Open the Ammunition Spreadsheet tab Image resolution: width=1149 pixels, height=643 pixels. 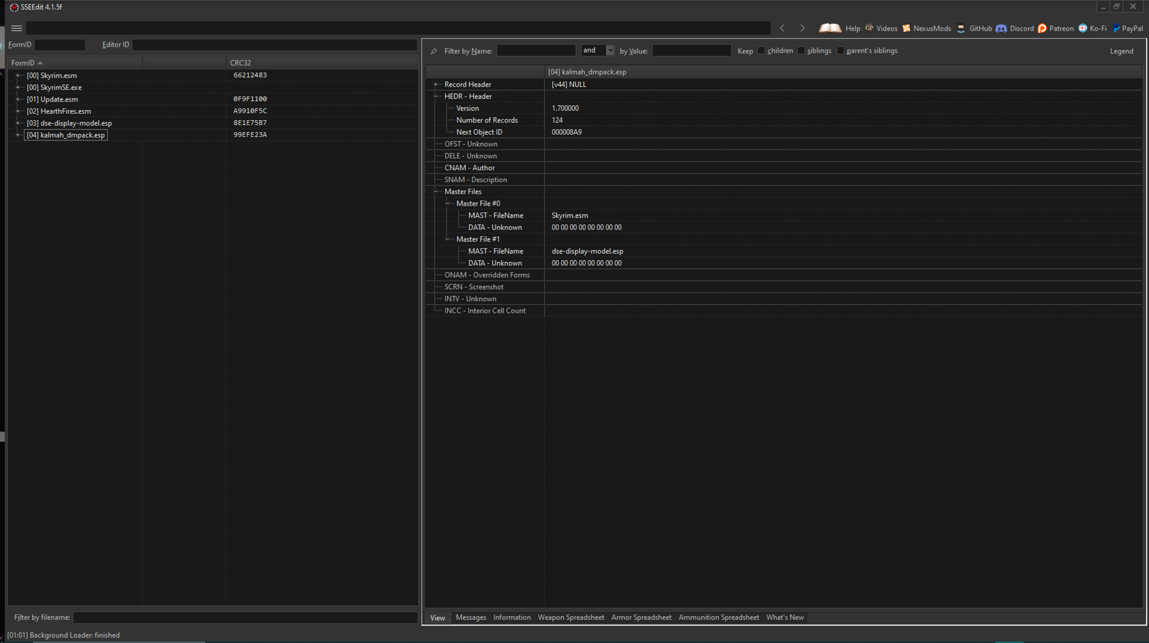coord(719,617)
